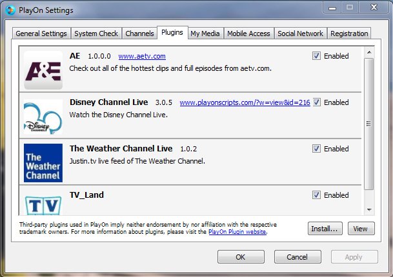Visit the PlayOn Plugin website link
Screen dimensions: 393x277
(237, 232)
